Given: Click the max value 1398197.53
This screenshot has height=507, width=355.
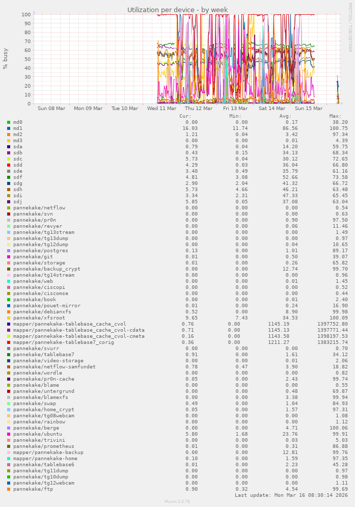Looking at the screenshot, I should (333, 336).
